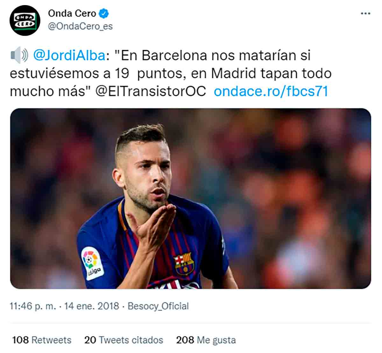Follow the ondace.ro/fbcs71 link
The height and width of the screenshot is (353, 382).
click(x=271, y=91)
